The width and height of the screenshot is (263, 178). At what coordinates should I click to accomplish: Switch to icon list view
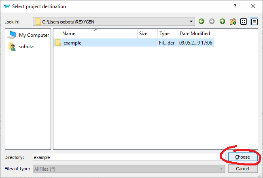(x=244, y=21)
